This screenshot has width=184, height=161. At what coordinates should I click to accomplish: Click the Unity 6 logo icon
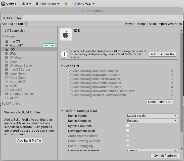point(3,4)
